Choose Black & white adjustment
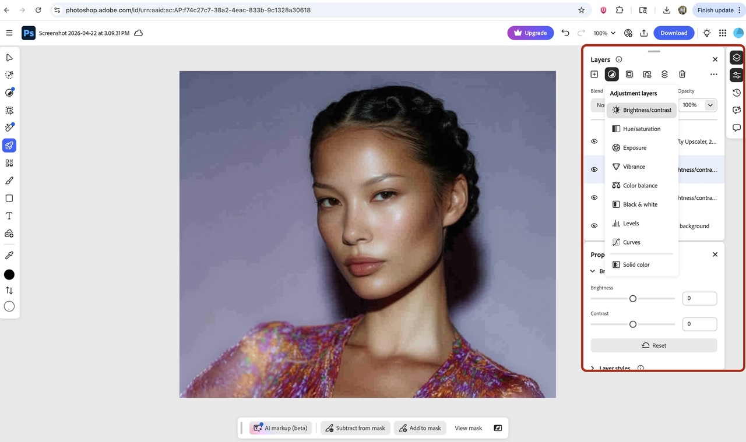 (x=642, y=204)
